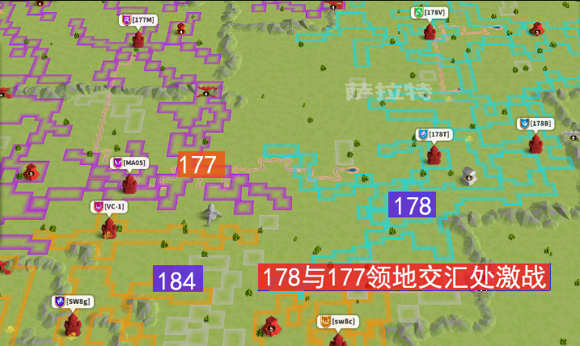Select the white stone building near 178T
This screenshot has width=580, height=346.
(x=468, y=175)
